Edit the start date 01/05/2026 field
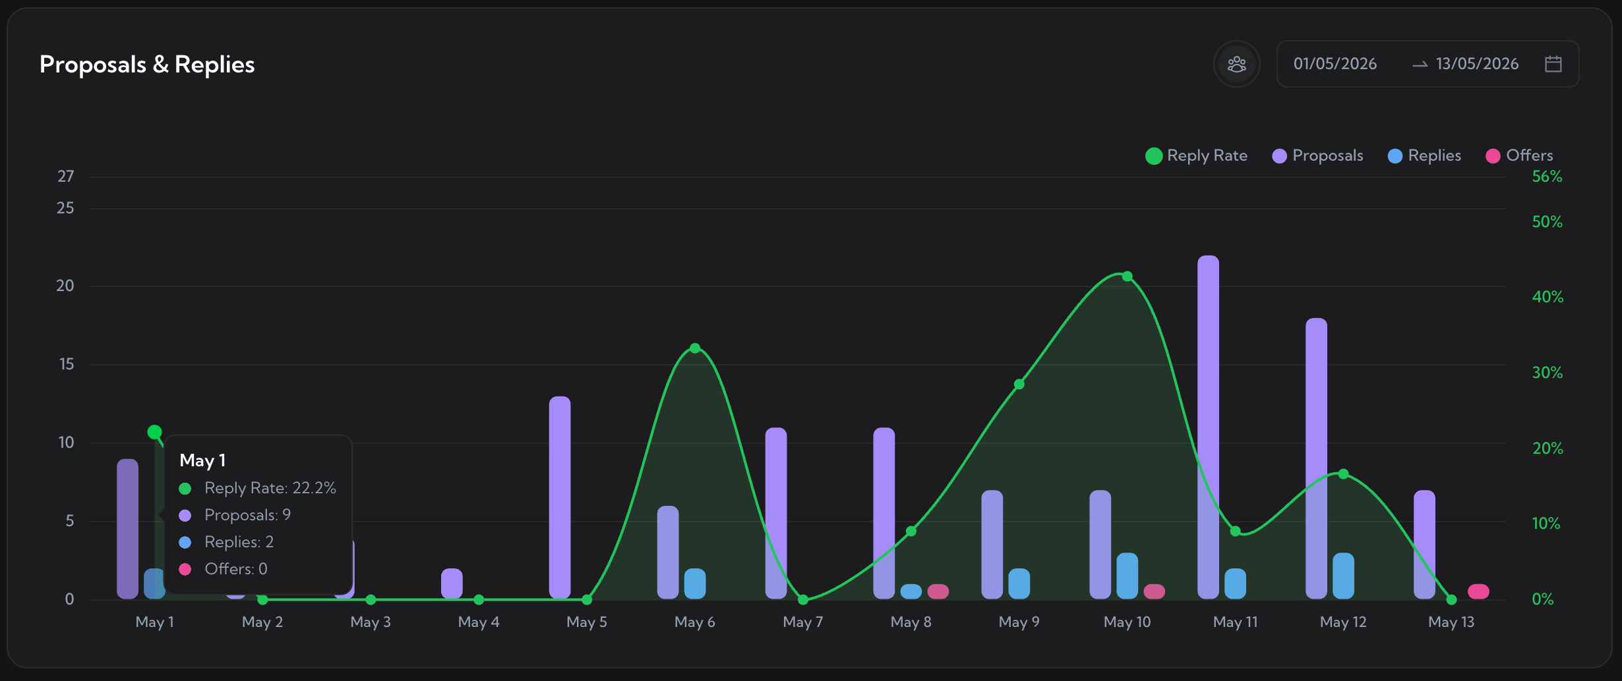The height and width of the screenshot is (681, 1622). click(1335, 64)
